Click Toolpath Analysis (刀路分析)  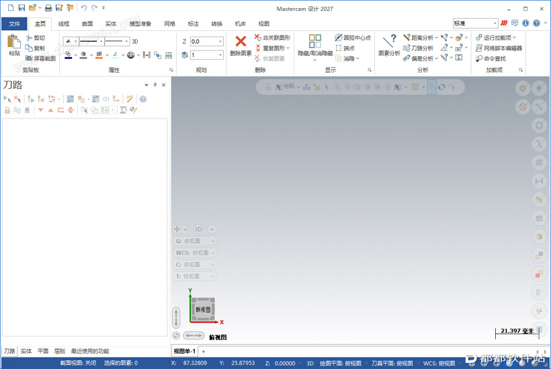click(418, 48)
